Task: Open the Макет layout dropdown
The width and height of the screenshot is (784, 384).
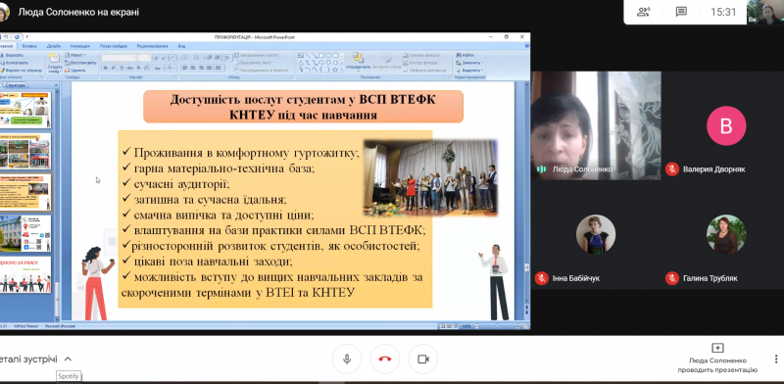Action: coord(78,55)
